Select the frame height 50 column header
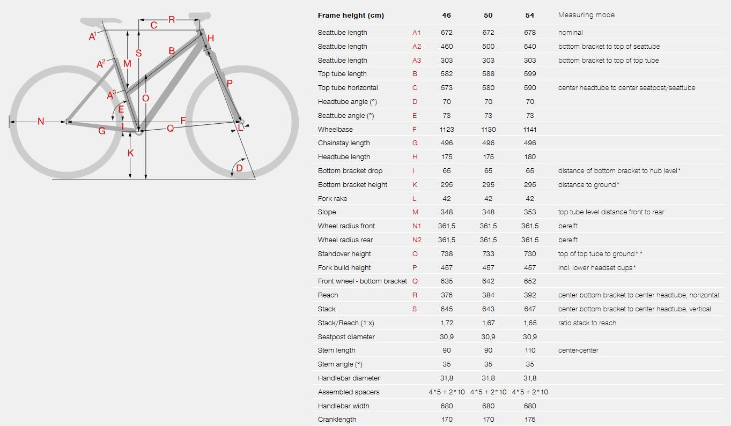 (488, 16)
